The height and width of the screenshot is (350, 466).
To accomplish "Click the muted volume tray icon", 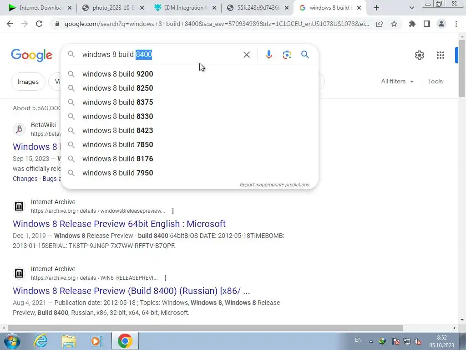I will (418, 341).
